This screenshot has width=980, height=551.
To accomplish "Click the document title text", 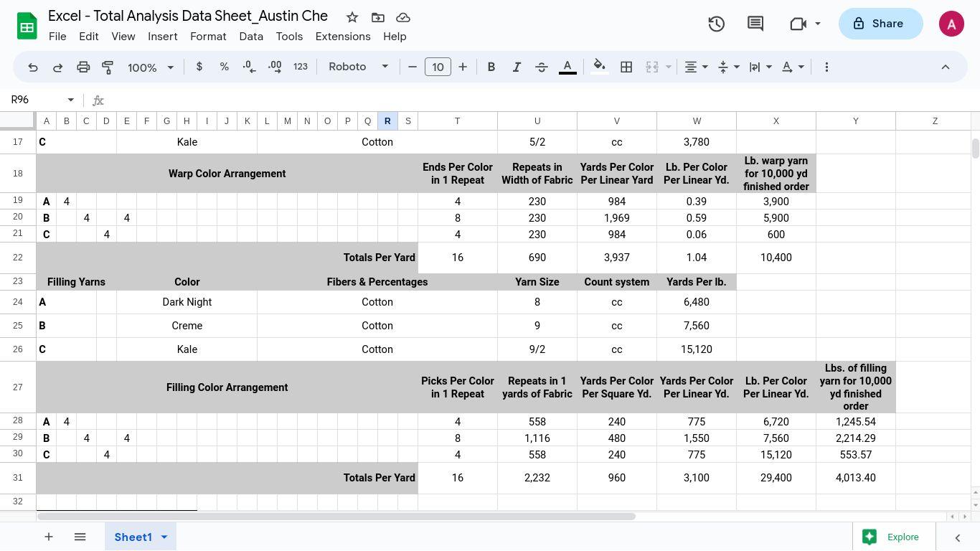I will 188,17.
